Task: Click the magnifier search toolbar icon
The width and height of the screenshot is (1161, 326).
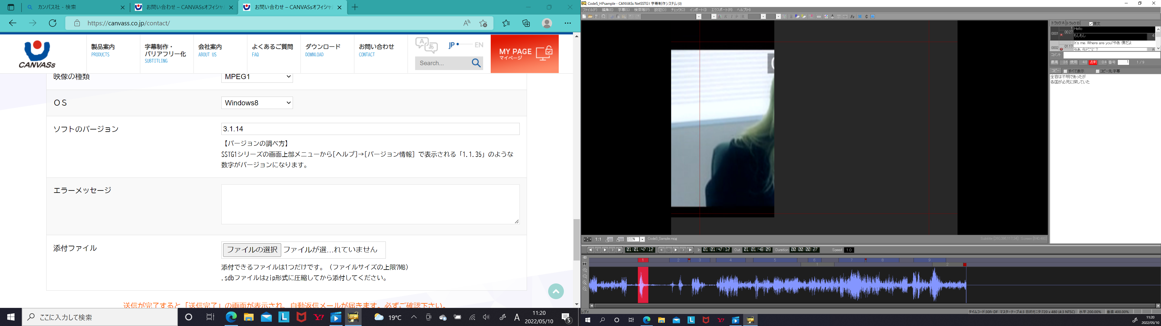Action: [x=603, y=17]
